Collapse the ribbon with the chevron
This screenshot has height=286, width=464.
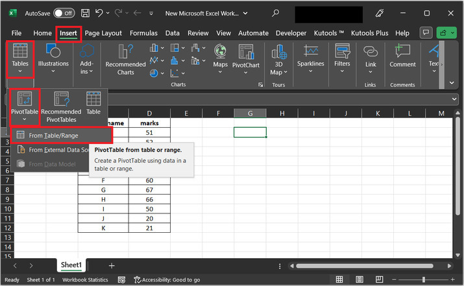[452, 82]
